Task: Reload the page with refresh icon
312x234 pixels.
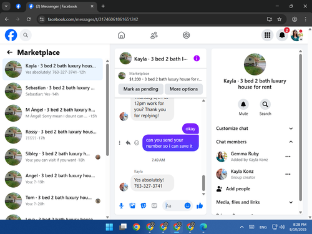Action: (x=29, y=19)
